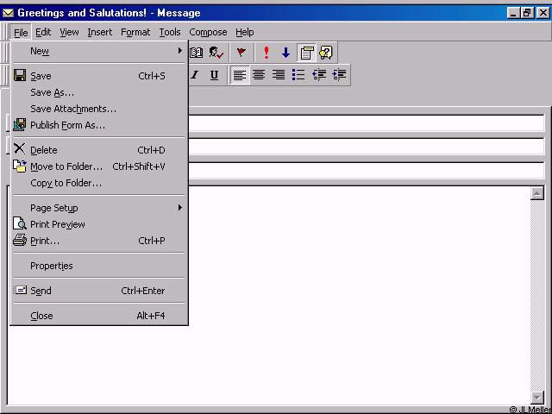Viewport: 552px width, 414px height.
Task: Click the scrollbar down arrow in message body
Action: coord(537,398)
